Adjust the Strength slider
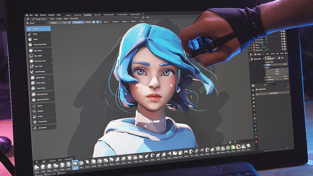The image size is (313, 176). click(x=82, y=22)
